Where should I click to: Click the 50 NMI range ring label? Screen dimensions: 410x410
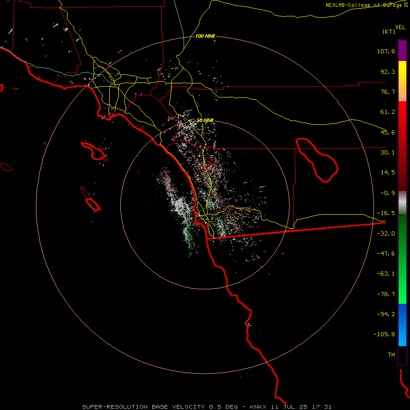[205, 120]
